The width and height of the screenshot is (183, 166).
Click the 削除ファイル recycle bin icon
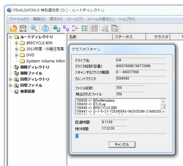[x=16, y=73]
